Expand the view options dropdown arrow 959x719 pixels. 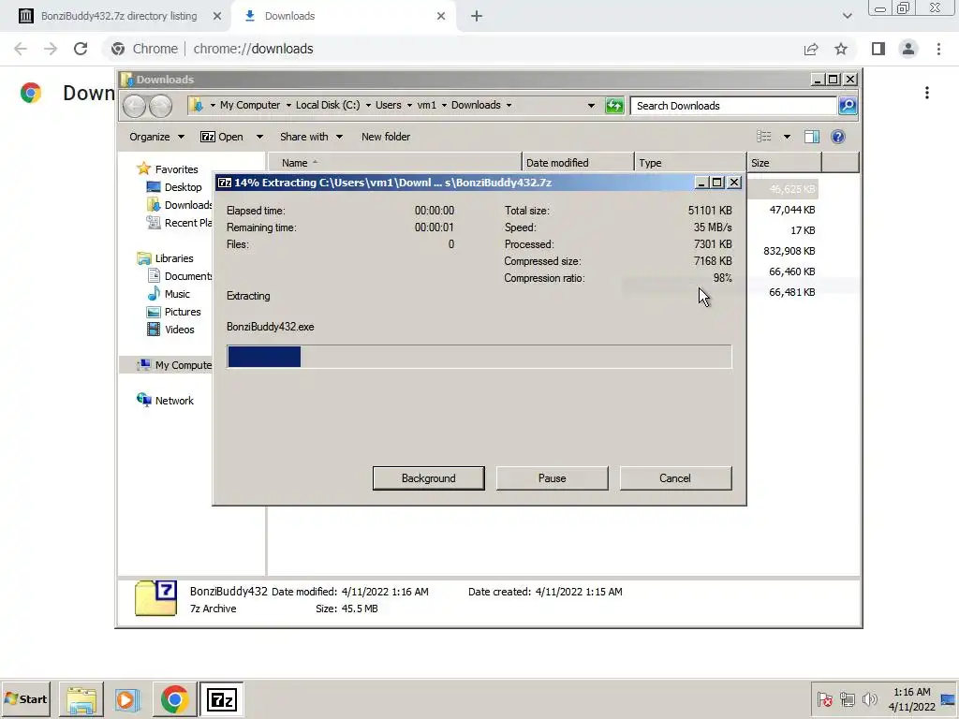pyautogui.click(x=787, y=137)
